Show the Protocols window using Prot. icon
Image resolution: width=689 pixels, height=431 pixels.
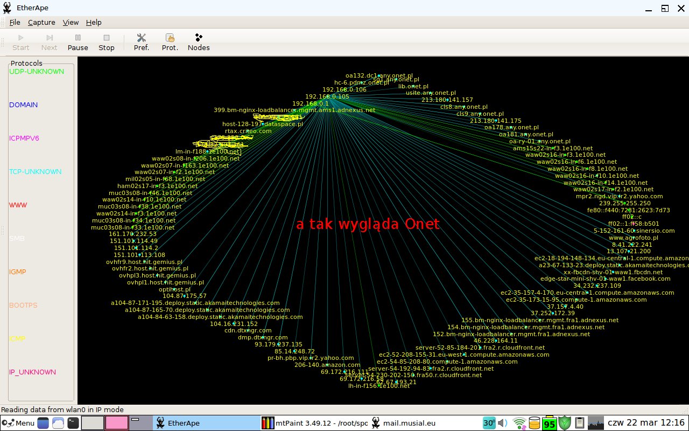(x=170, y=43)
